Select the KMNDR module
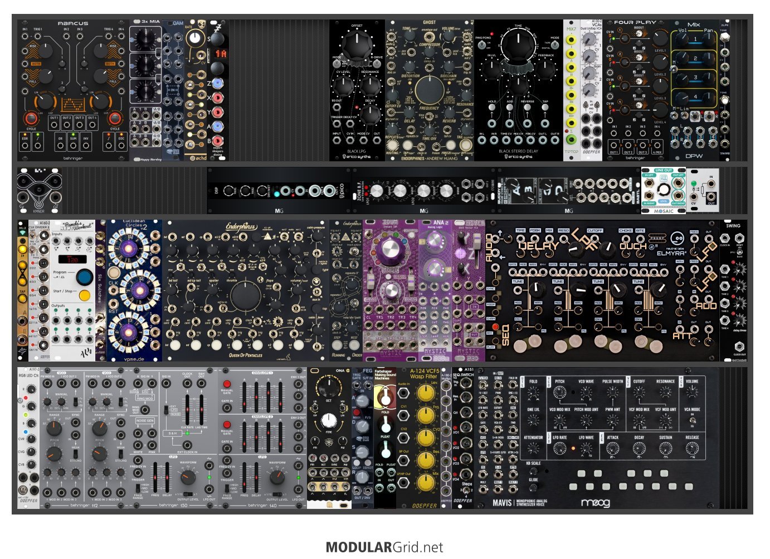 (39, 190)
